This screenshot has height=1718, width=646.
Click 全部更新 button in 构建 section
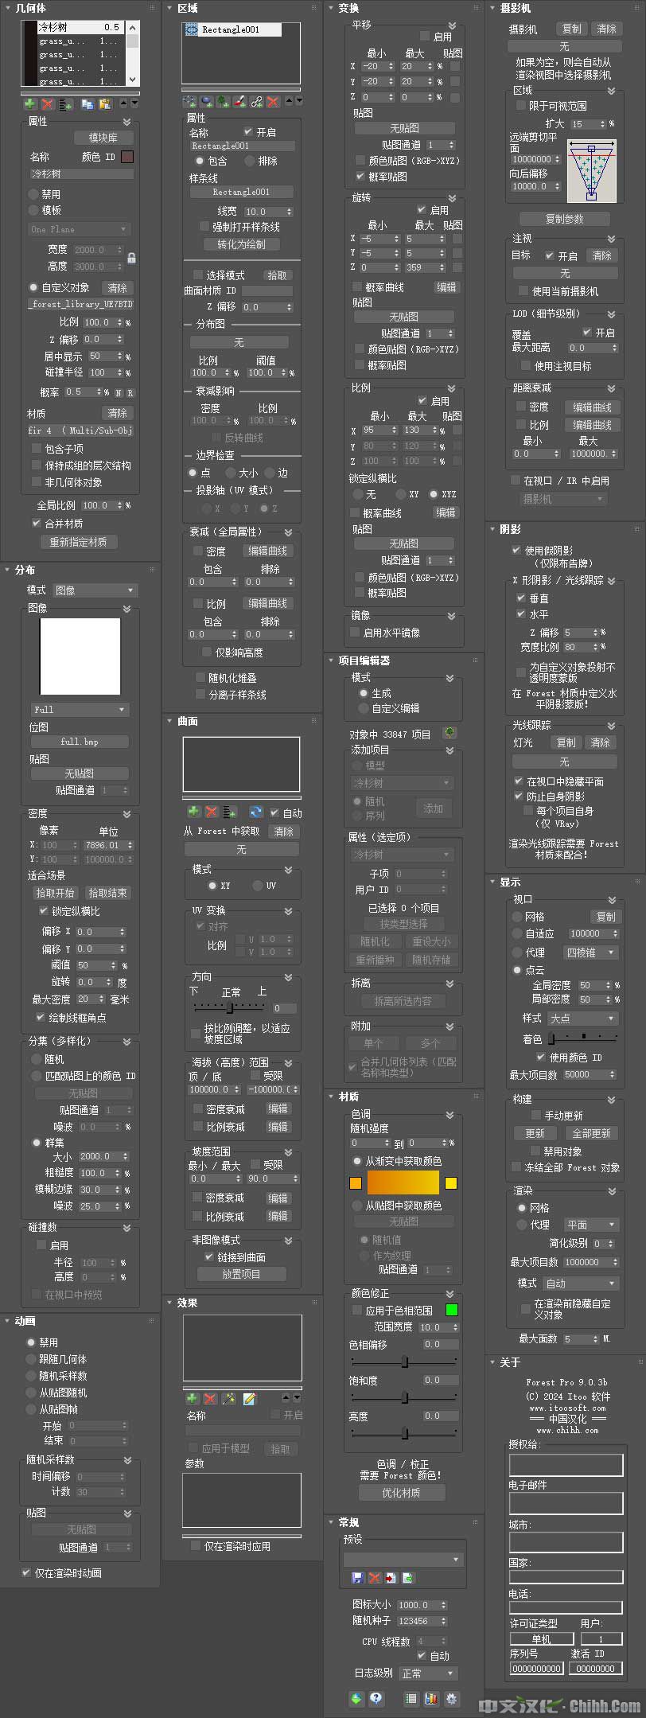pyautogui.click(x=591, y=1133)
